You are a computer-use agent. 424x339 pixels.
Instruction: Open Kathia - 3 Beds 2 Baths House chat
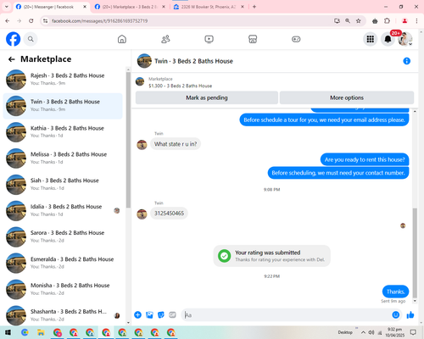click(63, 132)
